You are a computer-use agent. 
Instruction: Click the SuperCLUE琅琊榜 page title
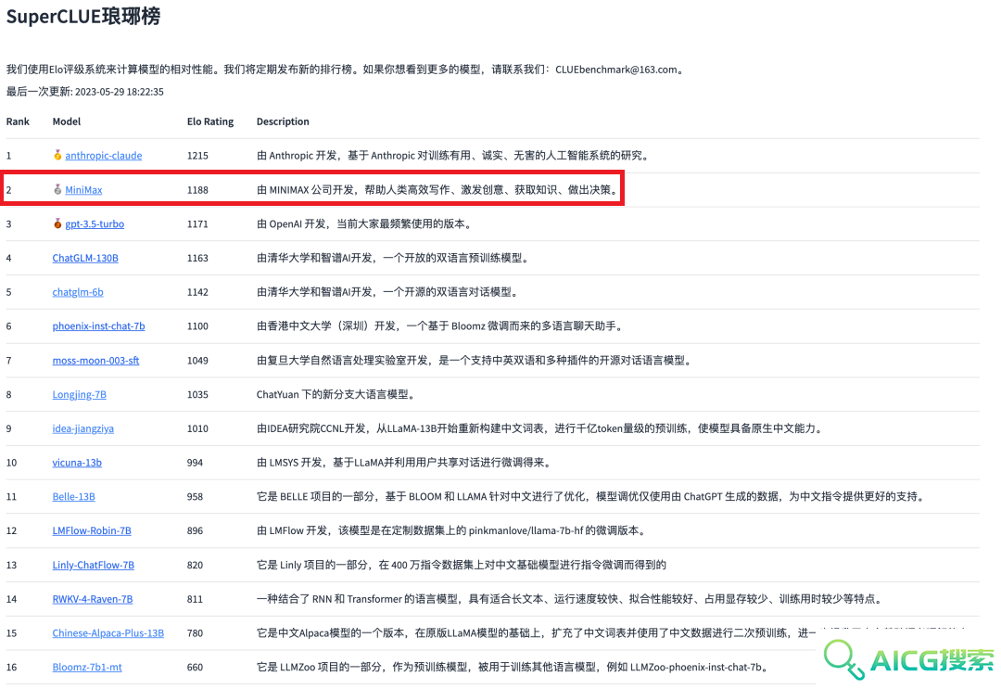point(83,16)
